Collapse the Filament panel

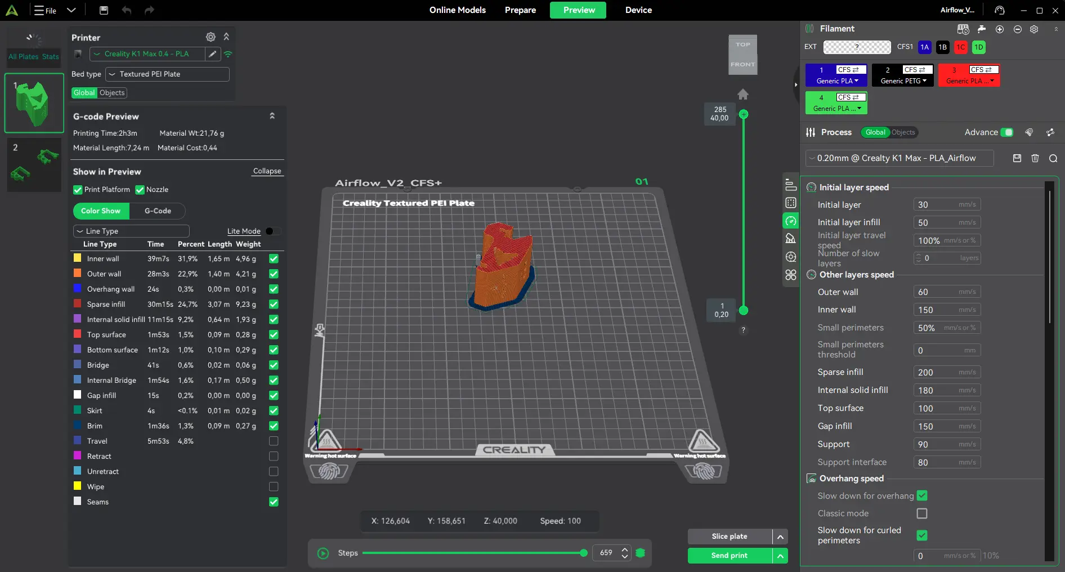(1056, 29)
